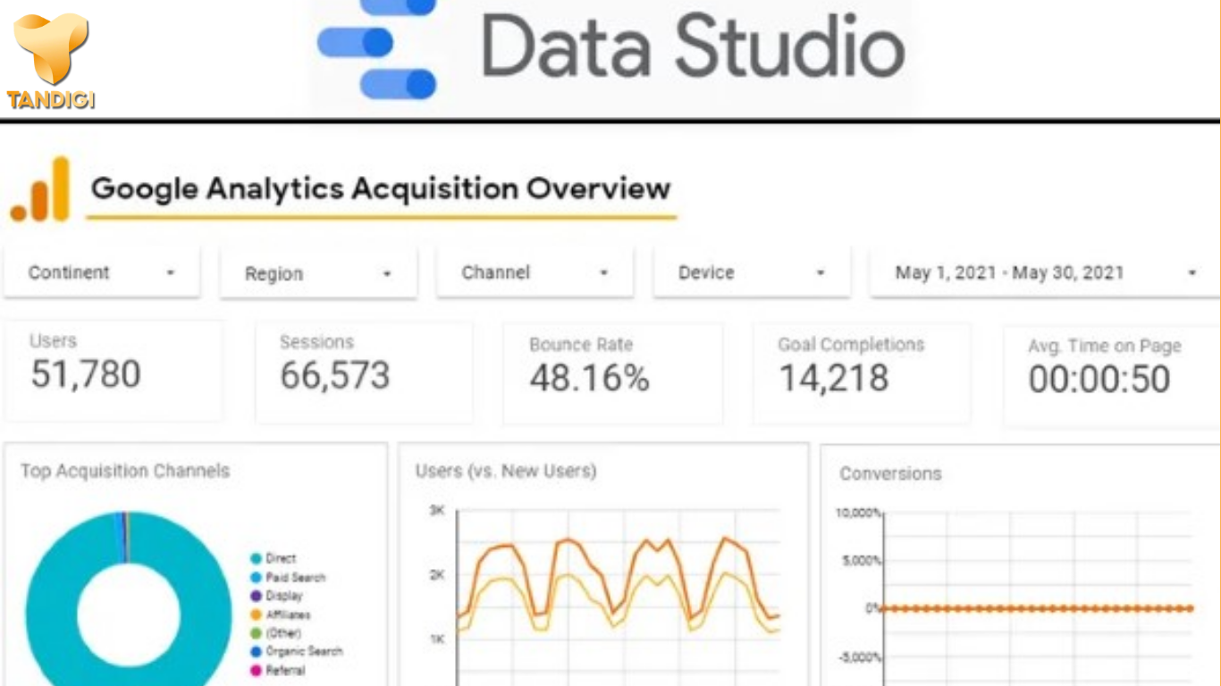Open the Continent filter dropdown
This screenshot has width=1221, height=686.
(101, 273)
